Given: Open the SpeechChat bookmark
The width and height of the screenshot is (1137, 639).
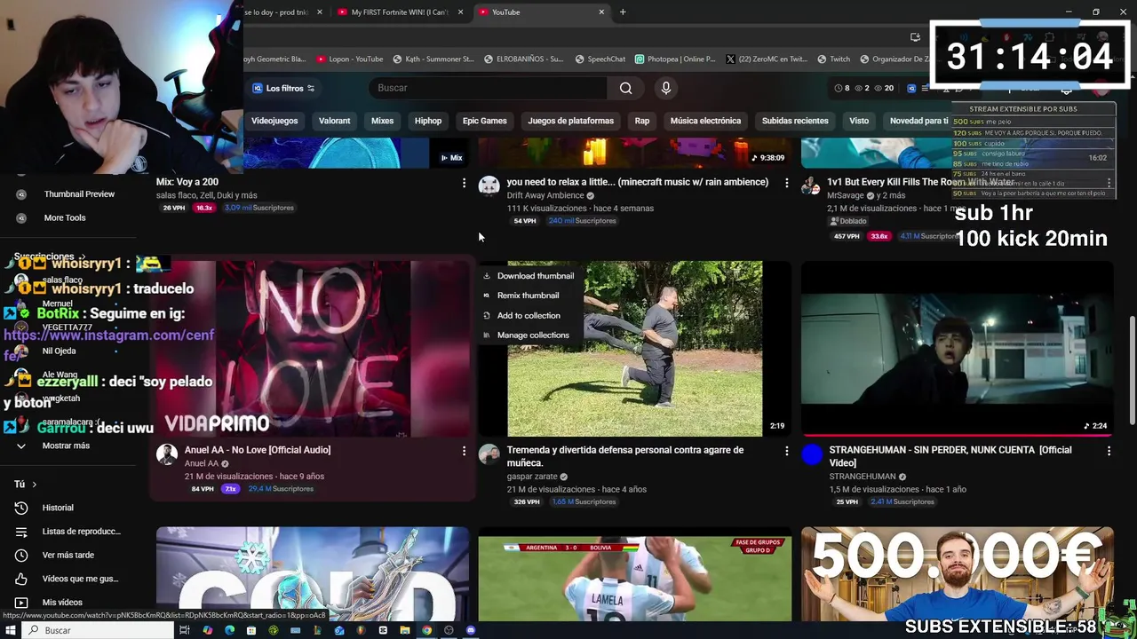Looking at the screenshot, I should [x=600, y=59].
